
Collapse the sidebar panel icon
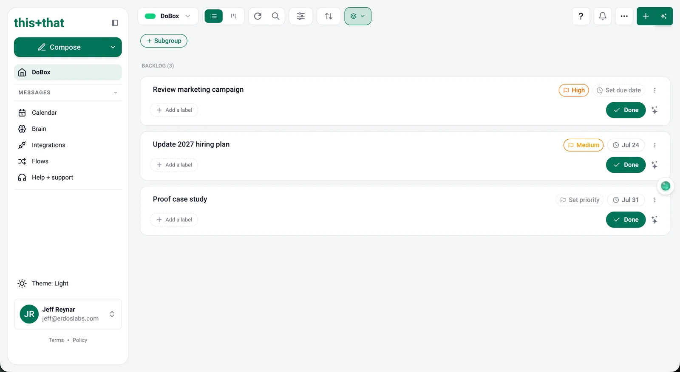click(x=115, y=23)
